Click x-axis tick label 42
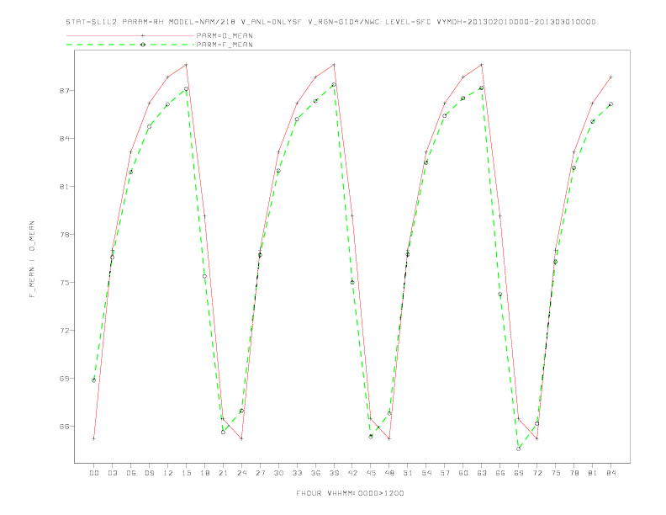Screen dimensions: 666x515 pos(352,473)
